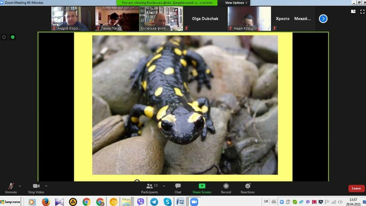Viewport: 366px width, 206px height.
Task: Expand video options arrow beside Stop Video
Action: (46, 186)
